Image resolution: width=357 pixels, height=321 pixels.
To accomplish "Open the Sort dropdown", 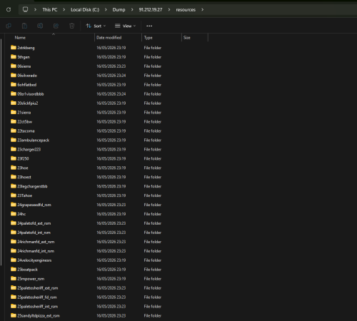I will (96, 26).
